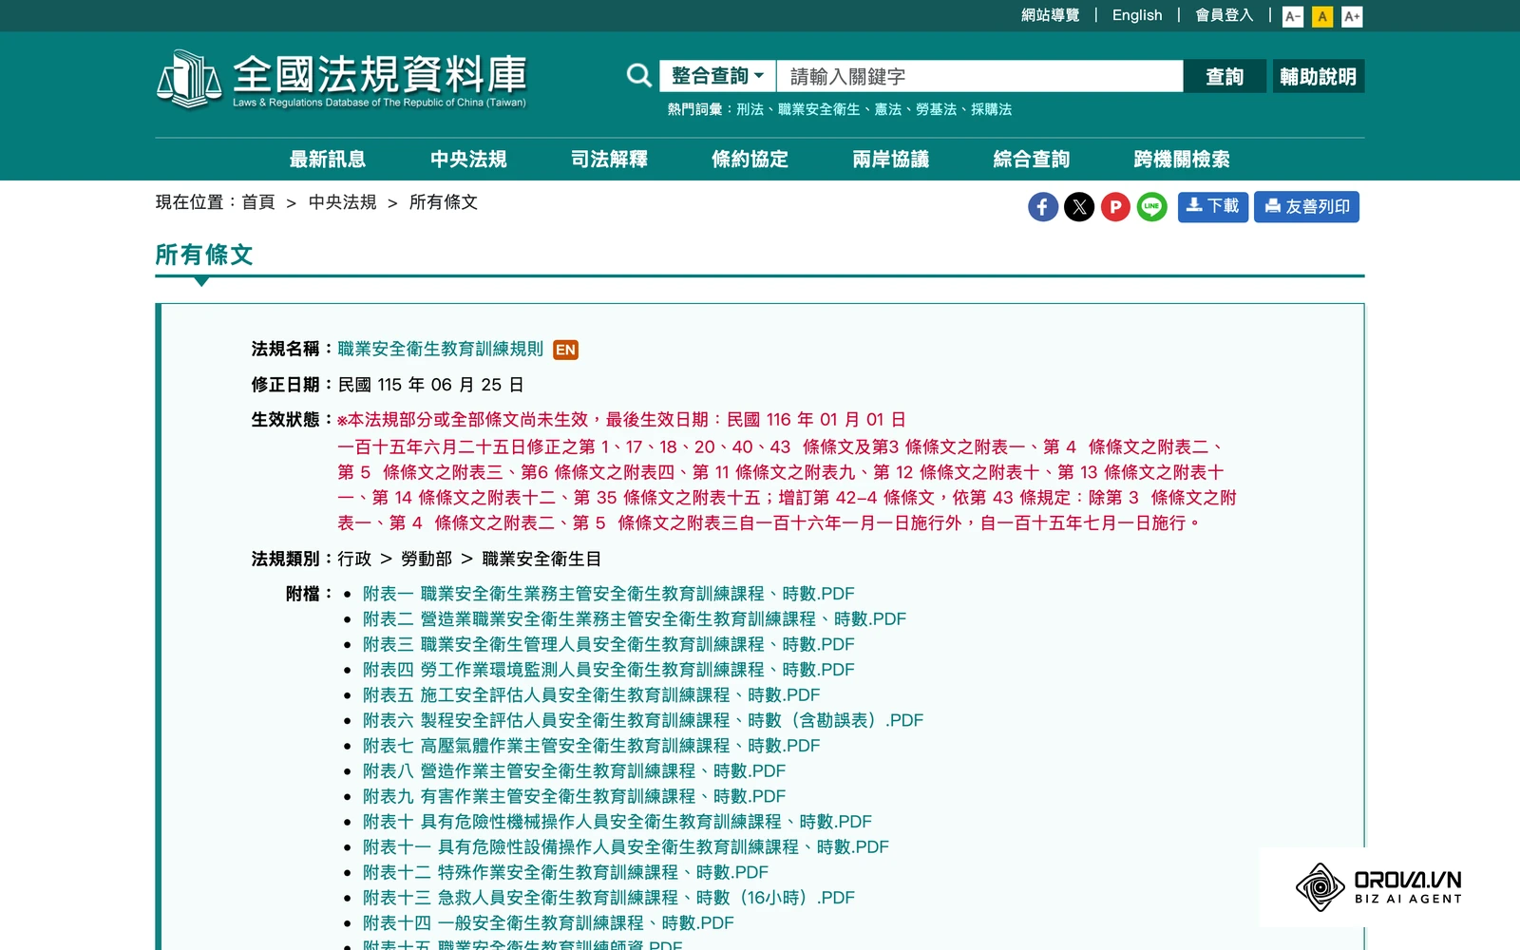Screen dimensions: 1520x950
Task: Set default font size with A button
Action: coord(1321,16)
